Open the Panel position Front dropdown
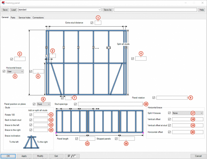 [44, 104]
